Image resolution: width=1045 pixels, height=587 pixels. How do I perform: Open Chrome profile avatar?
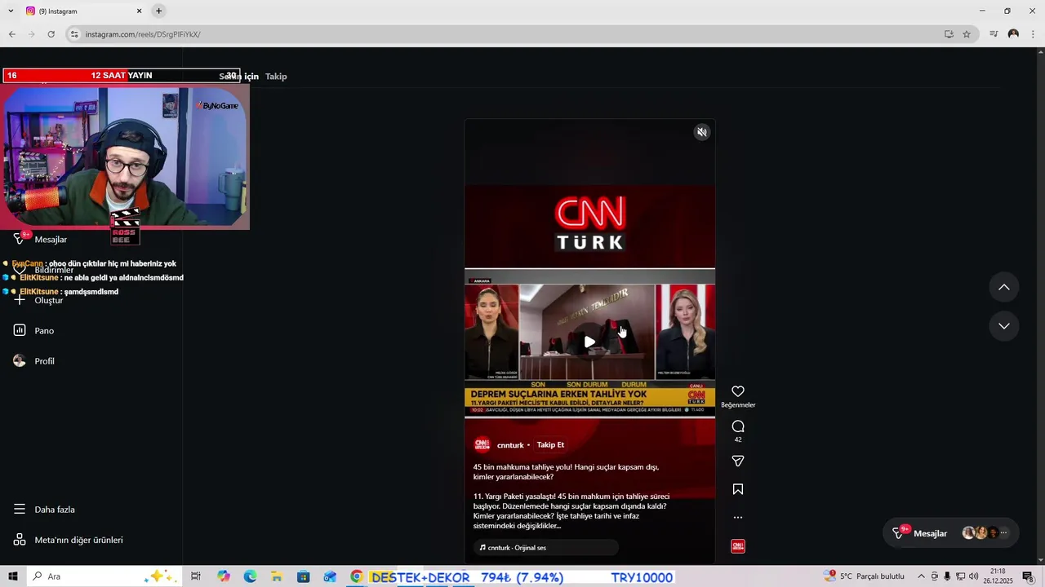[1013, 34]
